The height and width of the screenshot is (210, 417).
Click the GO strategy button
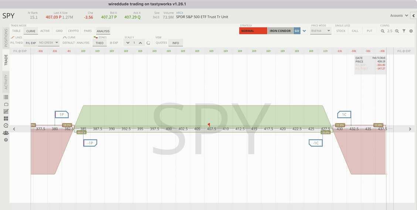(x=297, y=31)
